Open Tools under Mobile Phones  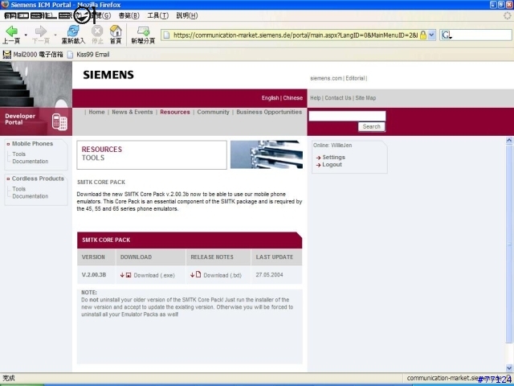[18, 154]
